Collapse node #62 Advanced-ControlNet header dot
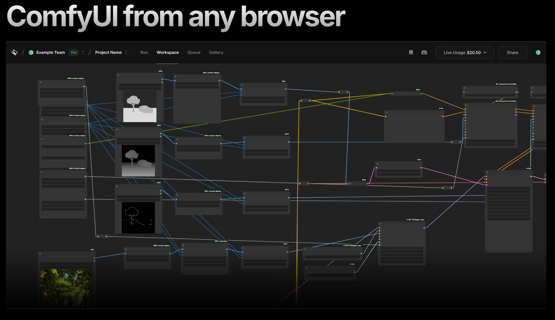555x320 pixels. click(x=466, y=105)
